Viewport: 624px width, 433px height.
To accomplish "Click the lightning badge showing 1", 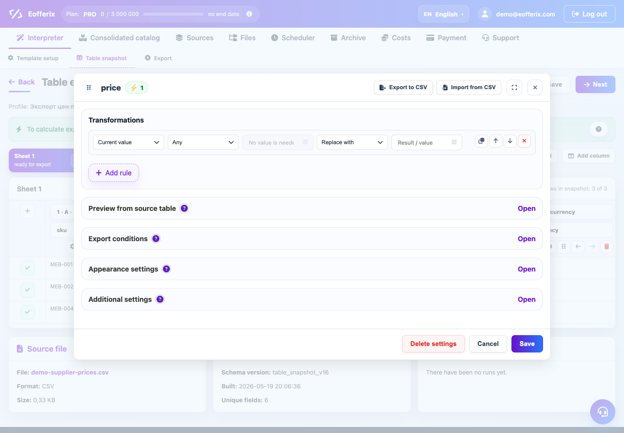I will click(137, 87).
